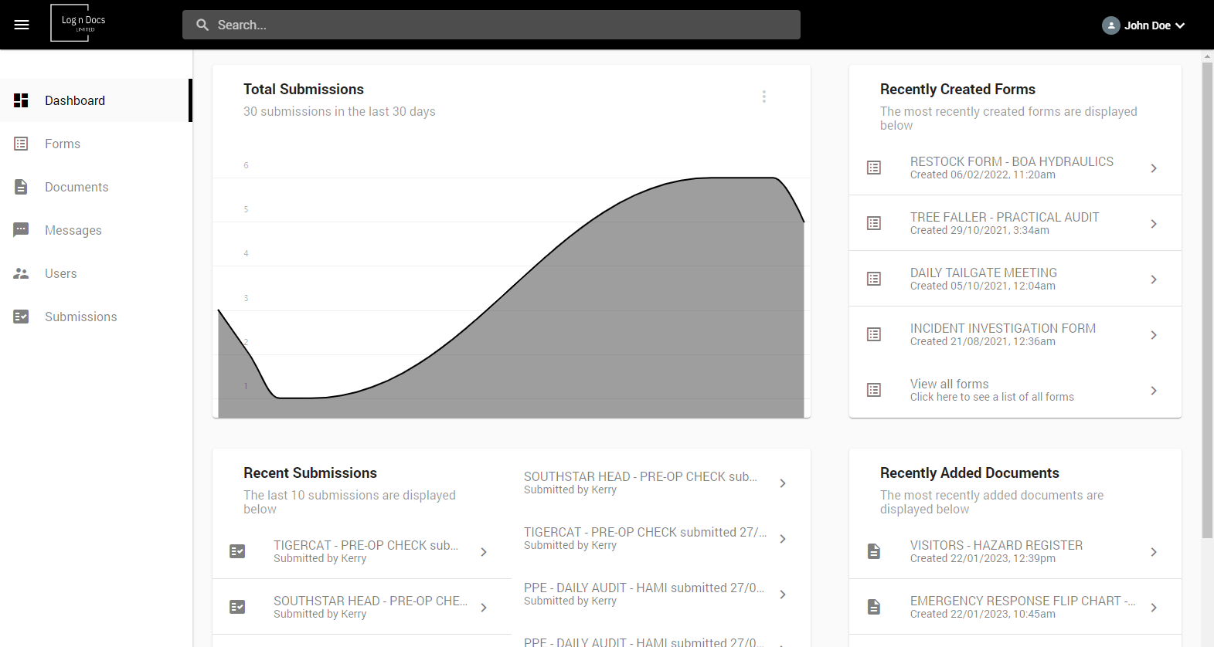The width and height of the screenshot is (1214, 647).
Task: Click chevron for RESTOCK FORM - BOA HYDRAULICS
Action: click(1154, 168)
